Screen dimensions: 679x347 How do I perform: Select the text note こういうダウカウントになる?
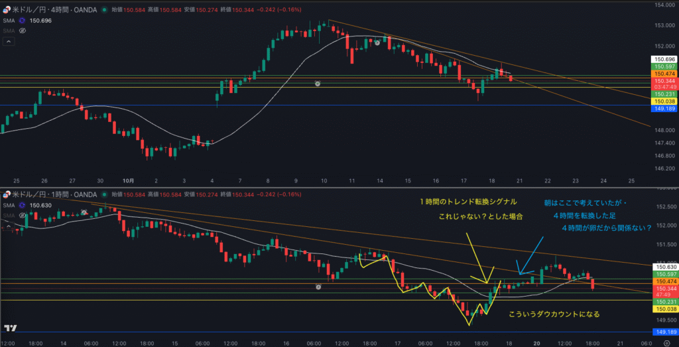pyautogui.click(x=554, y=314)
